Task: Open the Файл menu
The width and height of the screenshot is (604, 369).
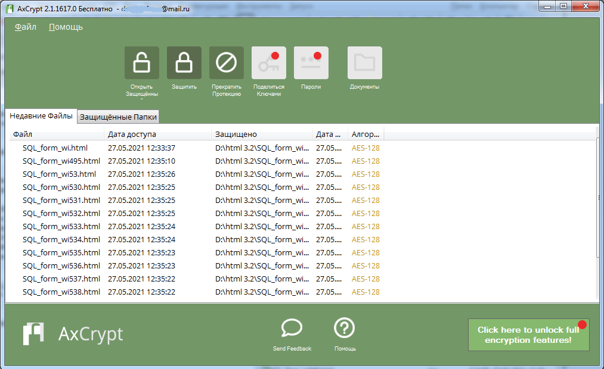Action: click(x=26, y=27)
